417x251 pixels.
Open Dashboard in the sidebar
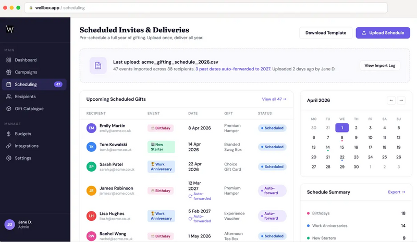tap(34, 60)
